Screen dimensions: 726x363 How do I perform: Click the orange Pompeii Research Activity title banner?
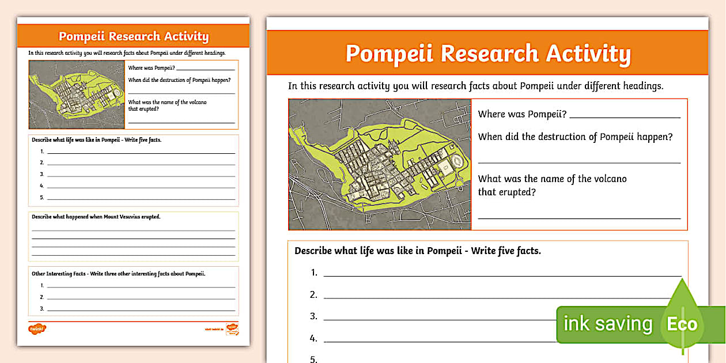click(487, 52)
